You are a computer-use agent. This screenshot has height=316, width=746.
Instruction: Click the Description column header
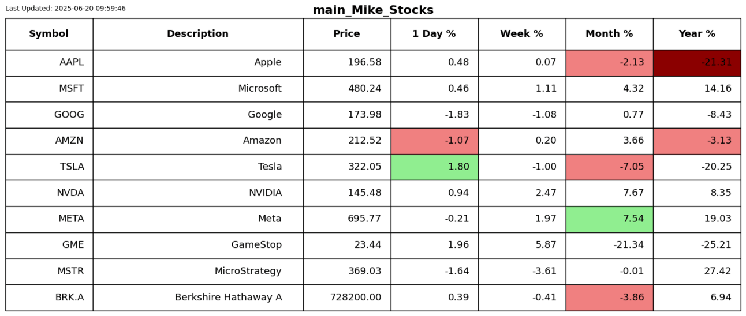197,34
